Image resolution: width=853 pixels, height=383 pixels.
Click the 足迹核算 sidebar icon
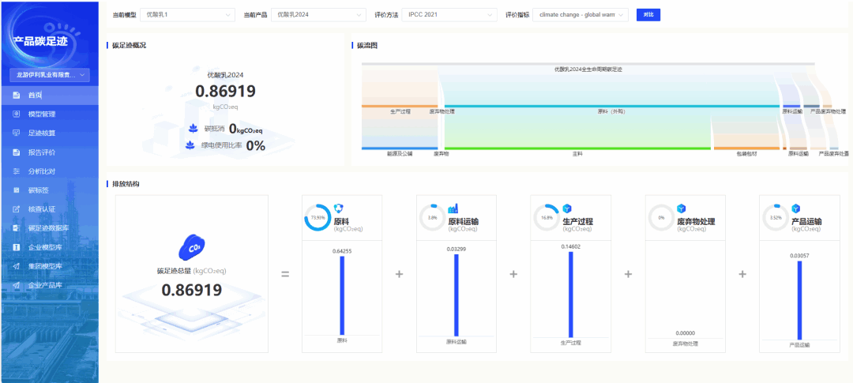click(x=17, y=133)
